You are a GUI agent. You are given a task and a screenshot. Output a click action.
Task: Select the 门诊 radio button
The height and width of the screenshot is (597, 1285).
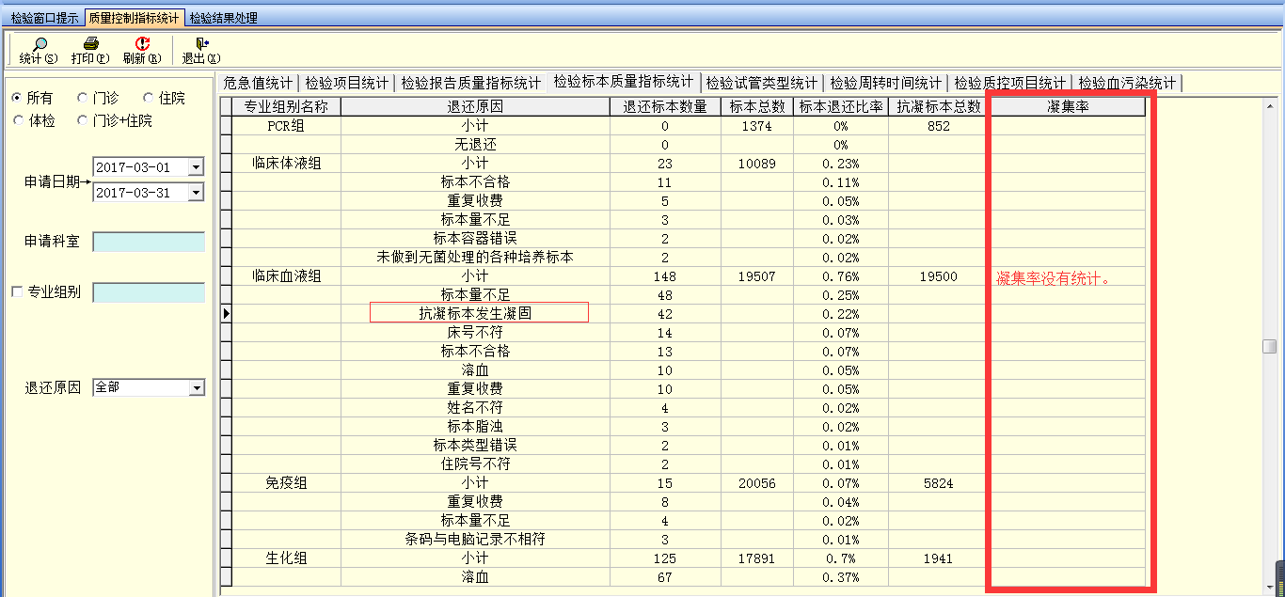(84, 98)
